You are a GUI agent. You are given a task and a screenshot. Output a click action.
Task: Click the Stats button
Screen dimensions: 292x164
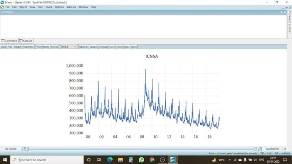coord(127,47)
